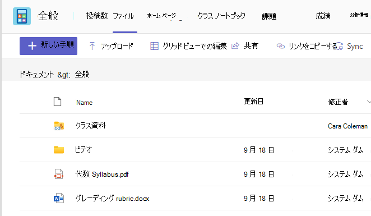Click the 共有 button
371x216 pixels.
coord(251,45)
